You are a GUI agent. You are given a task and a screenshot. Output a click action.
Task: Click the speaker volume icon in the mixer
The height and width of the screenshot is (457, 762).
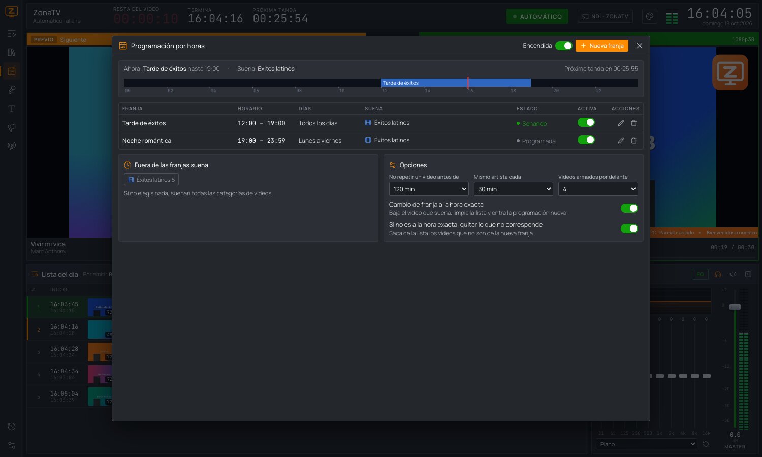(x=733, y=274)
